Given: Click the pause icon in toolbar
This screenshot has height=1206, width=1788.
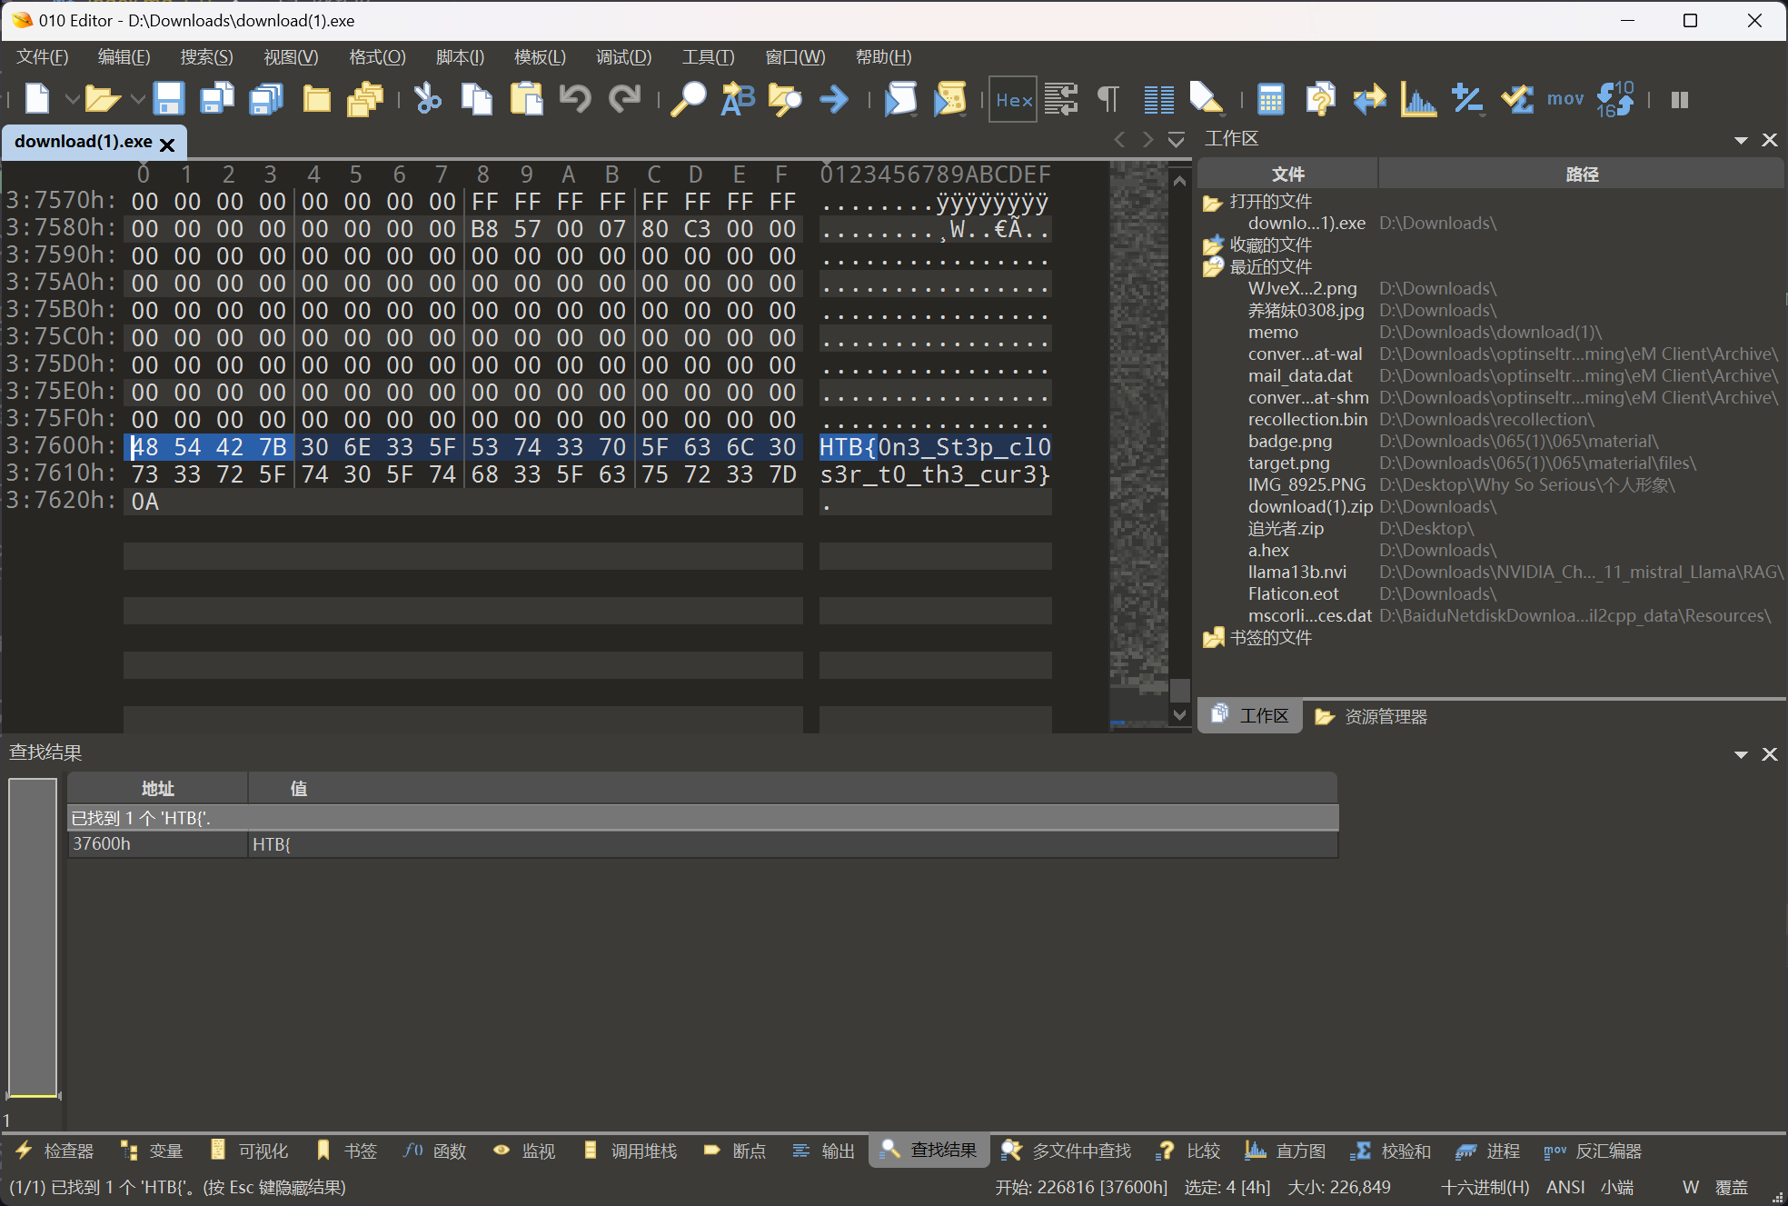Looking at the screenshot, I should pos(1679,99).
